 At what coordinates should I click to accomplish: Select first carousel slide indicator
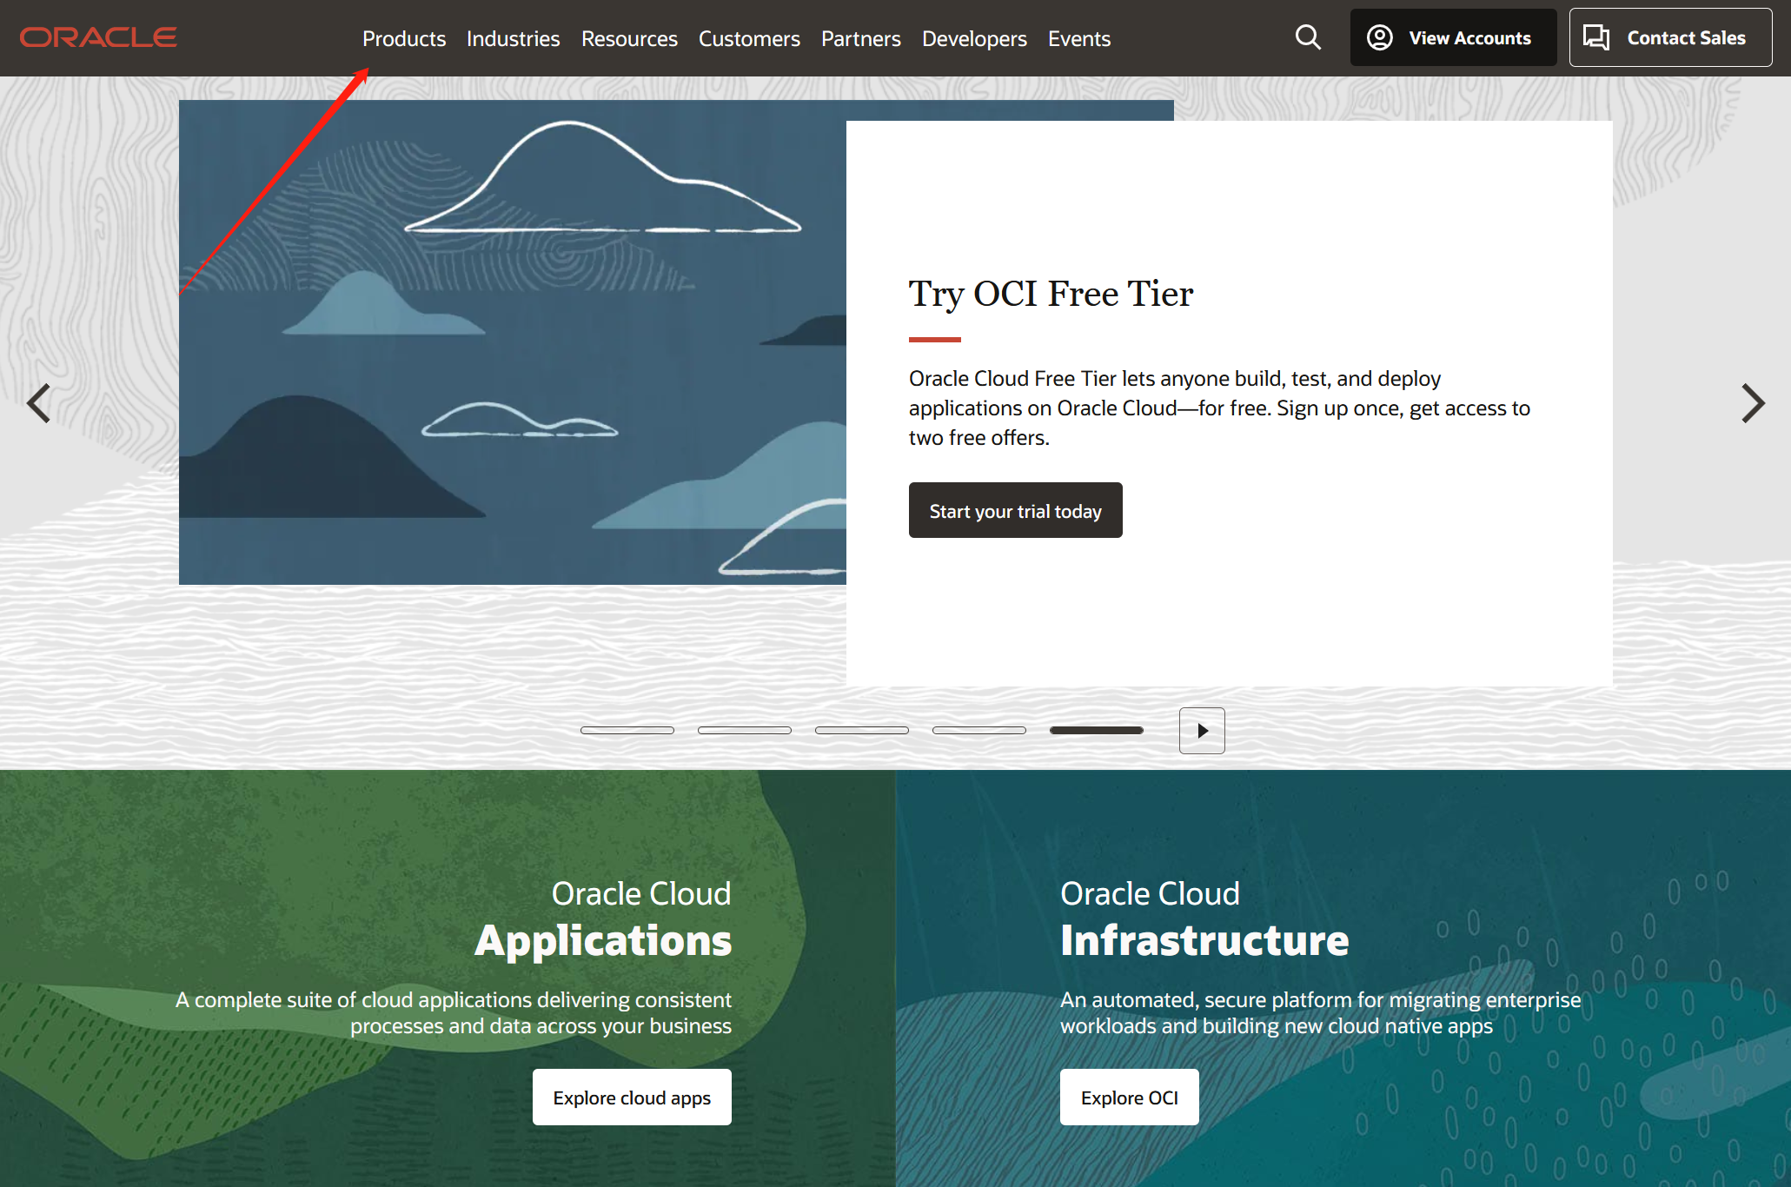point(627,730)
